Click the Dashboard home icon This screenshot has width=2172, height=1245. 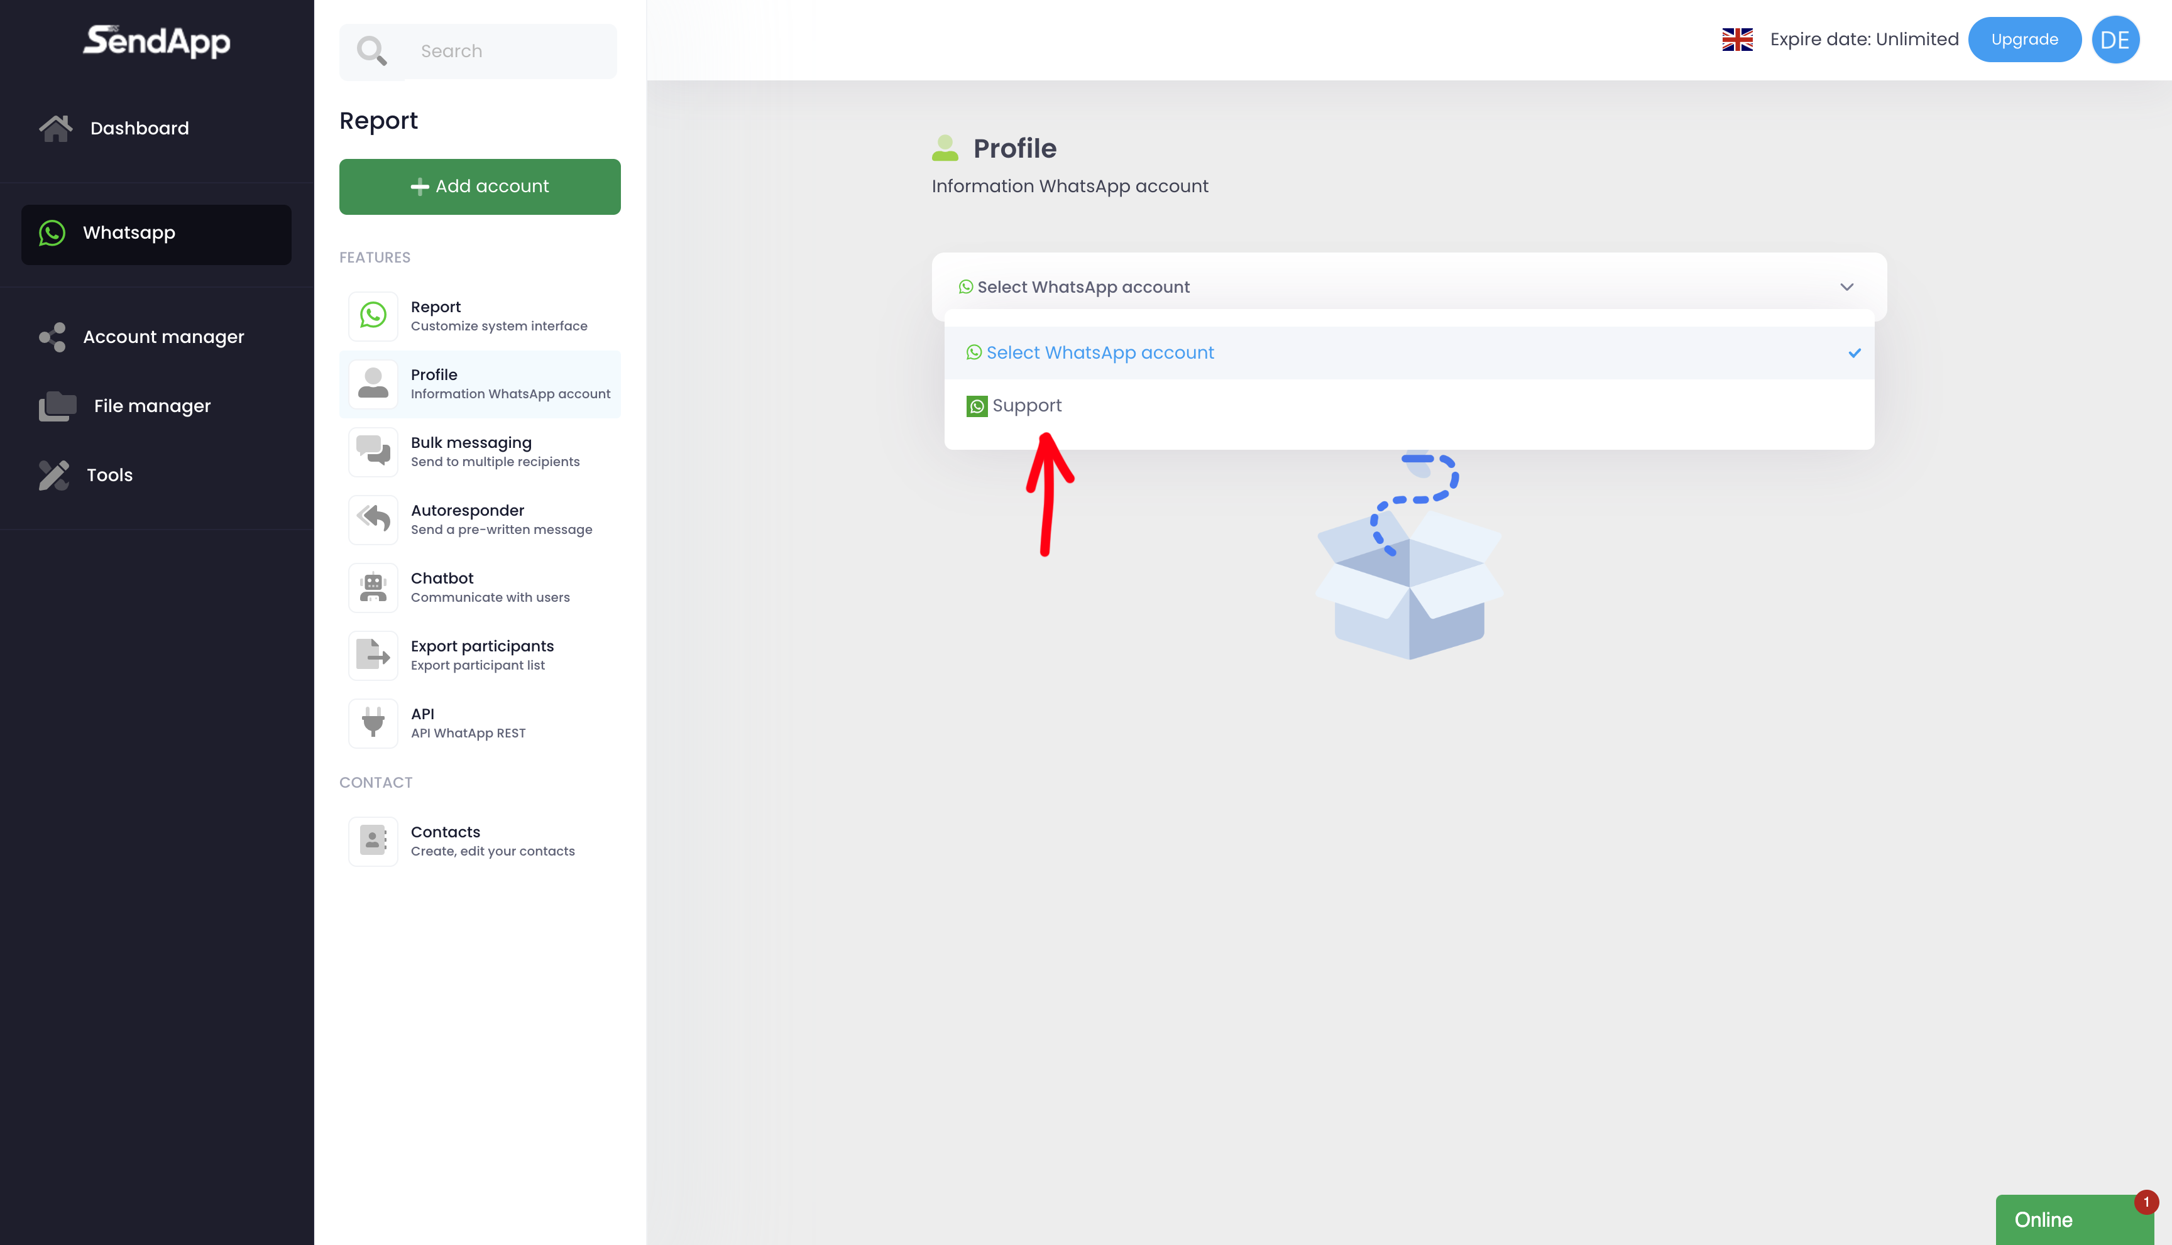click(x=55, y=128)
